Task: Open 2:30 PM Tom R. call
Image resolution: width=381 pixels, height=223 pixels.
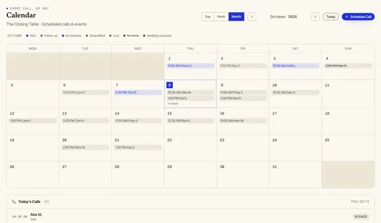Action: pyautogui.click(x=138, y=92)
